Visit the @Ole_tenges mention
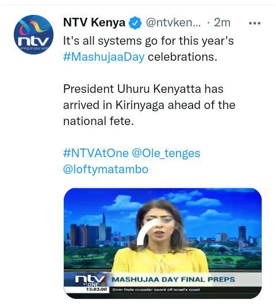This screenshot has height=304, width=276. (166, 153)
